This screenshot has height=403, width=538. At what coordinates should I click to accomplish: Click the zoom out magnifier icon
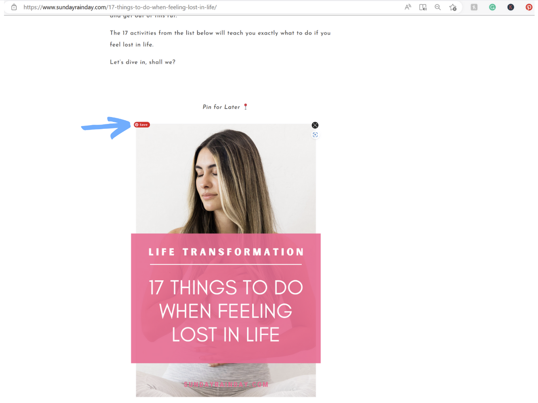pyautogui.click(x=438, y=7)
